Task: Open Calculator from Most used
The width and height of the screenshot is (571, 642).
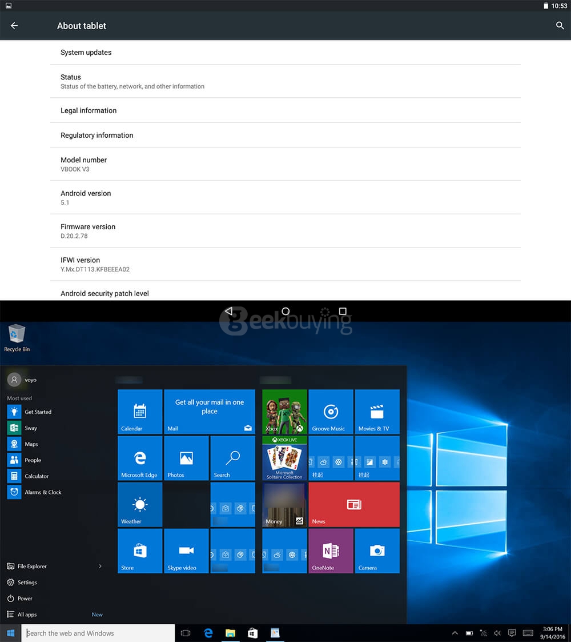Action: tap(28, 476)
